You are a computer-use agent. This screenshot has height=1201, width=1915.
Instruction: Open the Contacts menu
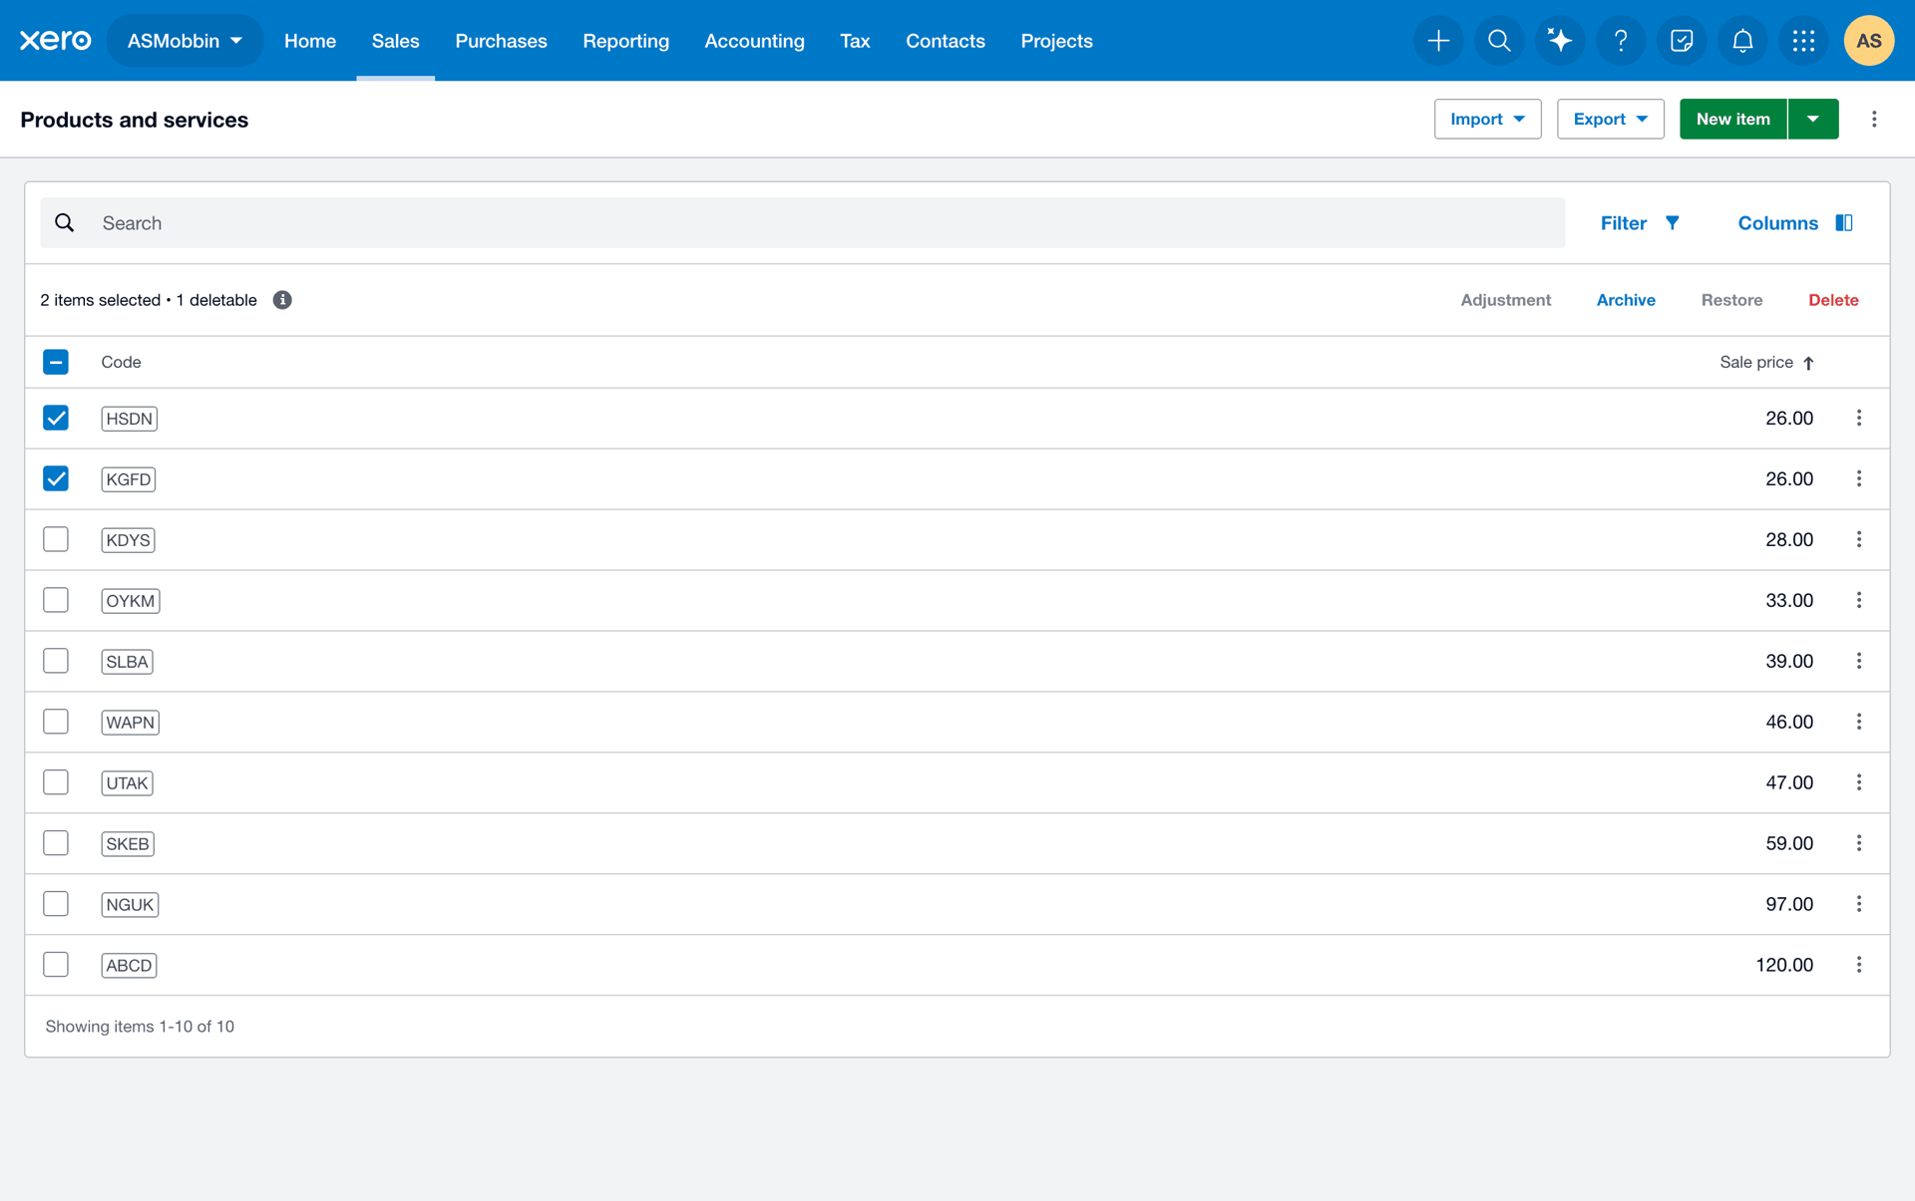pos(946,41)
